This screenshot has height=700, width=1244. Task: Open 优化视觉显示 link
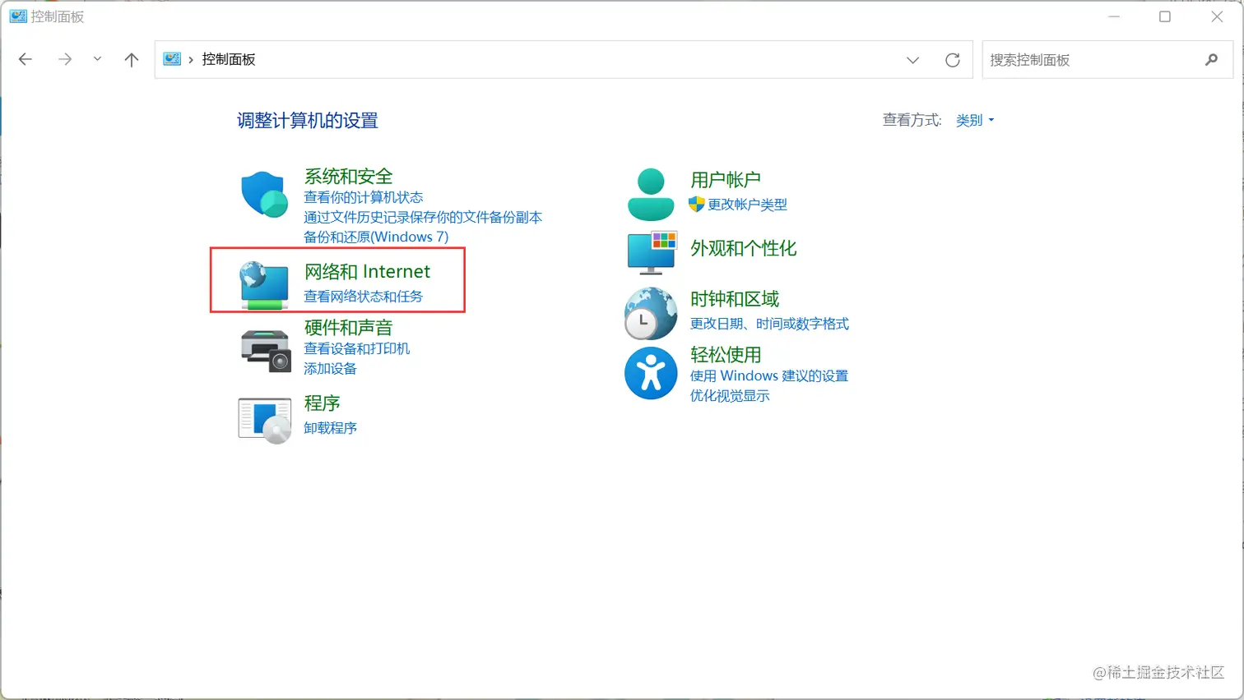[x=729, y=396]
